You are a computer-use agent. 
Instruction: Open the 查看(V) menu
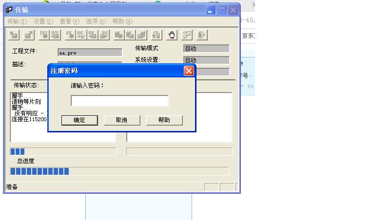tap(69, 21)
